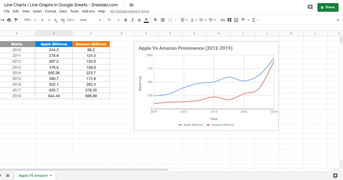Viewport: 343px width, 180px height.
Task: Toggle bold formatting
Action: [125, 20]
